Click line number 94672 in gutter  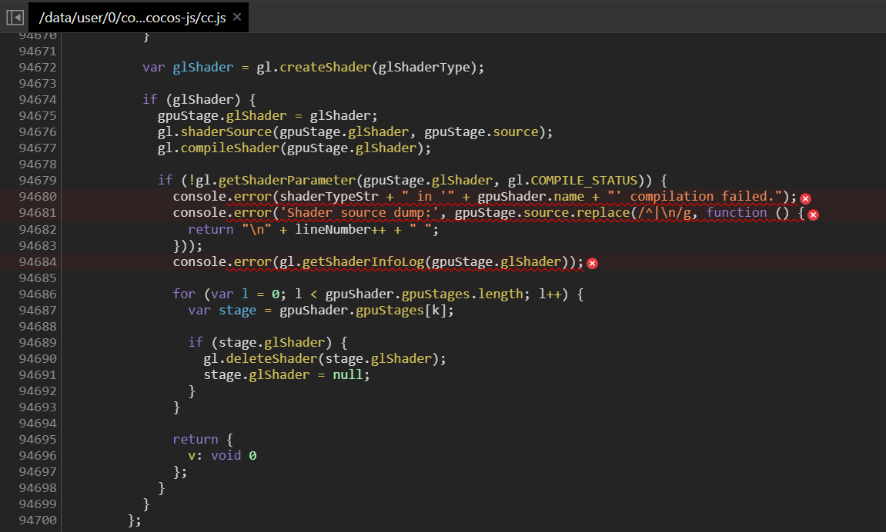[38, 67]
